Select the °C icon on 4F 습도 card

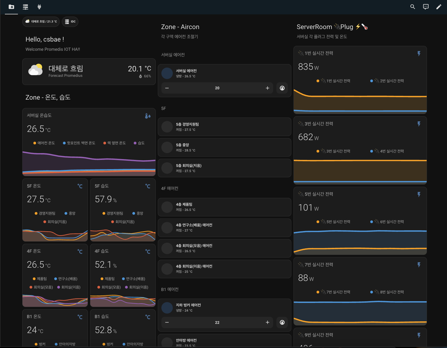[148, 252]
